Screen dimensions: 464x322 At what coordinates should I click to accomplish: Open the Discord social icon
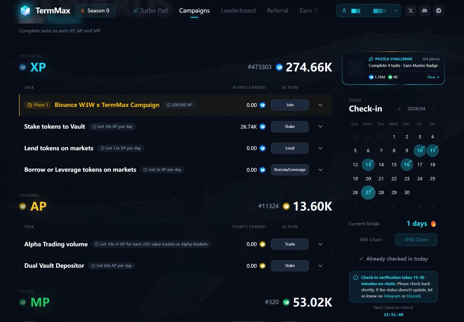coord(425,11)
